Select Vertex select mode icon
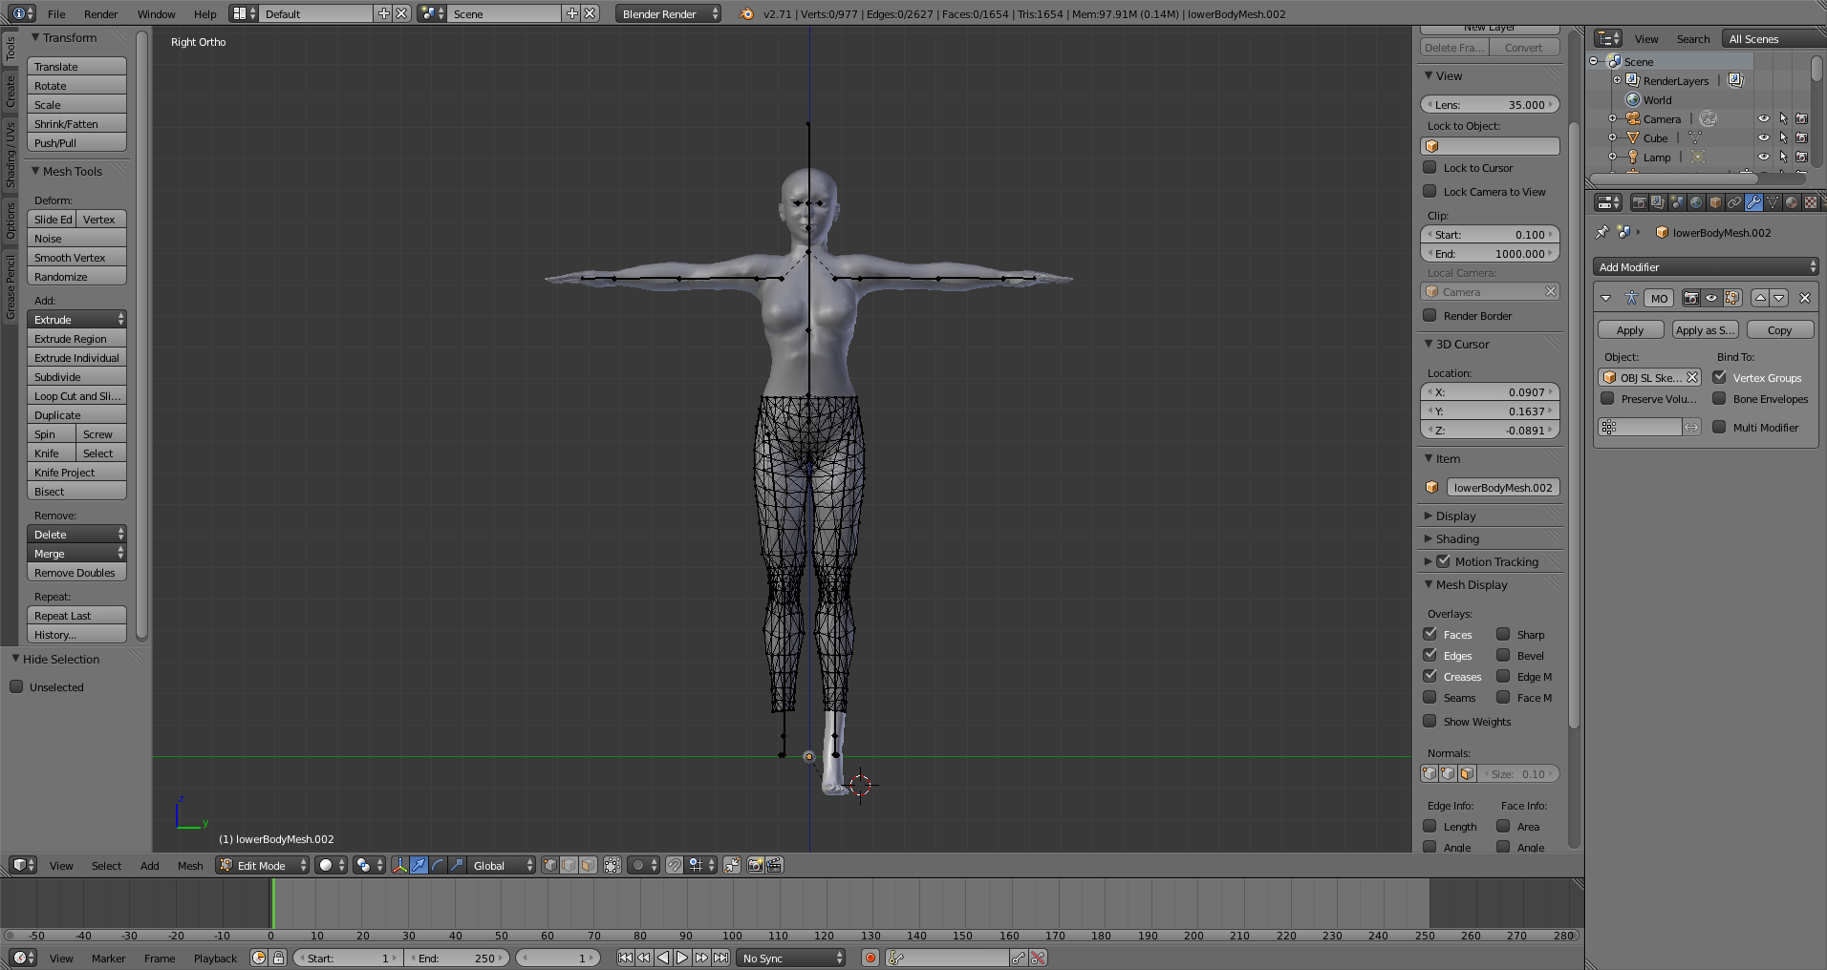The width and height of the screenshot is (1827, 970). pos(549,865)
